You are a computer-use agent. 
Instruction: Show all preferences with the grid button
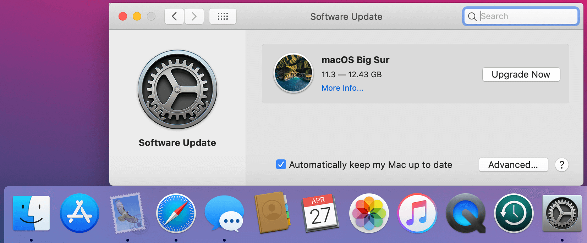pos(223,16)
